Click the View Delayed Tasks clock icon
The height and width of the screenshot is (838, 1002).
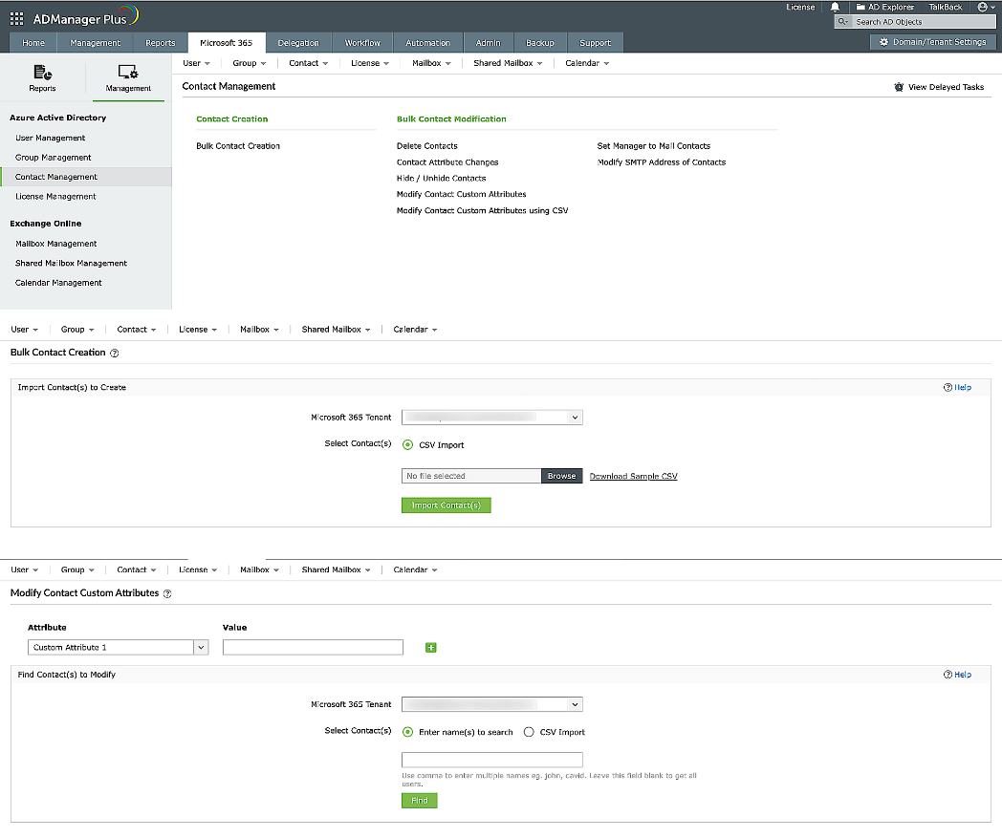(x=899, y=87)
